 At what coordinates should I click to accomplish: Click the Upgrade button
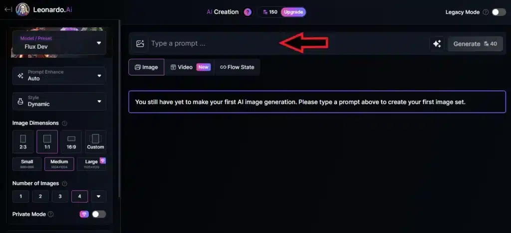(293, 12)
